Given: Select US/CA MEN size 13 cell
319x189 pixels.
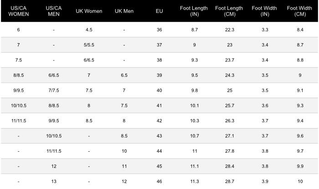Looking at the screenshot, I should pos(54,181).
